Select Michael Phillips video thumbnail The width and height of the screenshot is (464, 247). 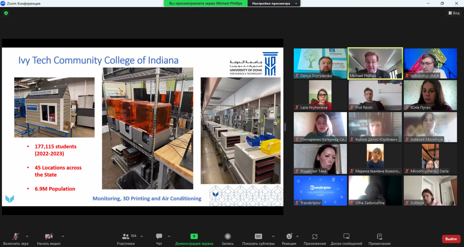(x=375, y=63)
